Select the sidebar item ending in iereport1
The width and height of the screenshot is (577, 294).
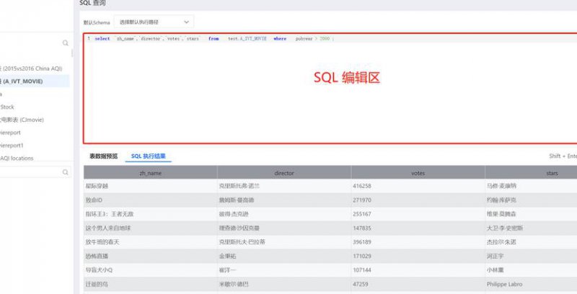(12, 145)
